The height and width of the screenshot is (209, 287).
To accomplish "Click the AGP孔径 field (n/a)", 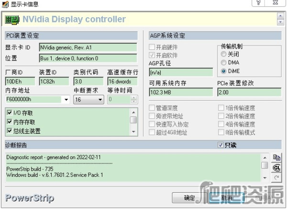I will click(x=181, y=72).
